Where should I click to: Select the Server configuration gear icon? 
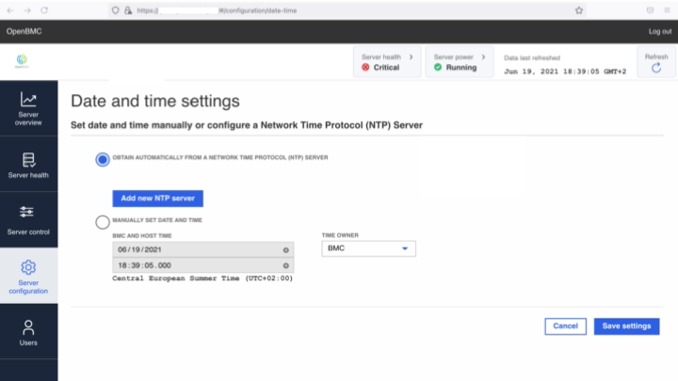28,267
